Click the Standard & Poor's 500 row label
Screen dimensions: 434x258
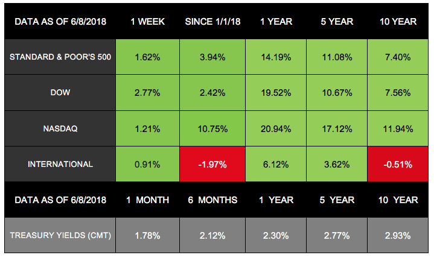[59, 57]
